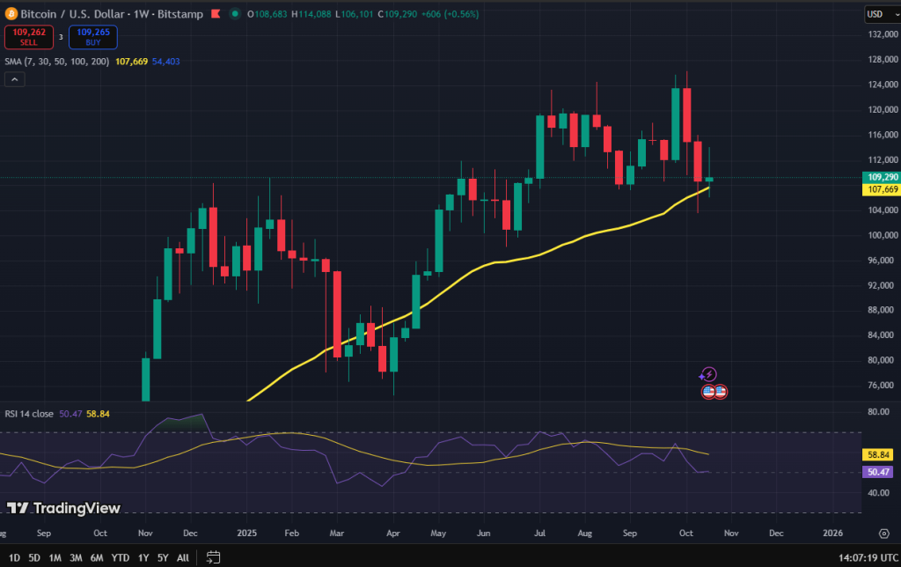Switch to the 3M time range
The height and width of the screenshot is (567, 901).
click(76, 558)
